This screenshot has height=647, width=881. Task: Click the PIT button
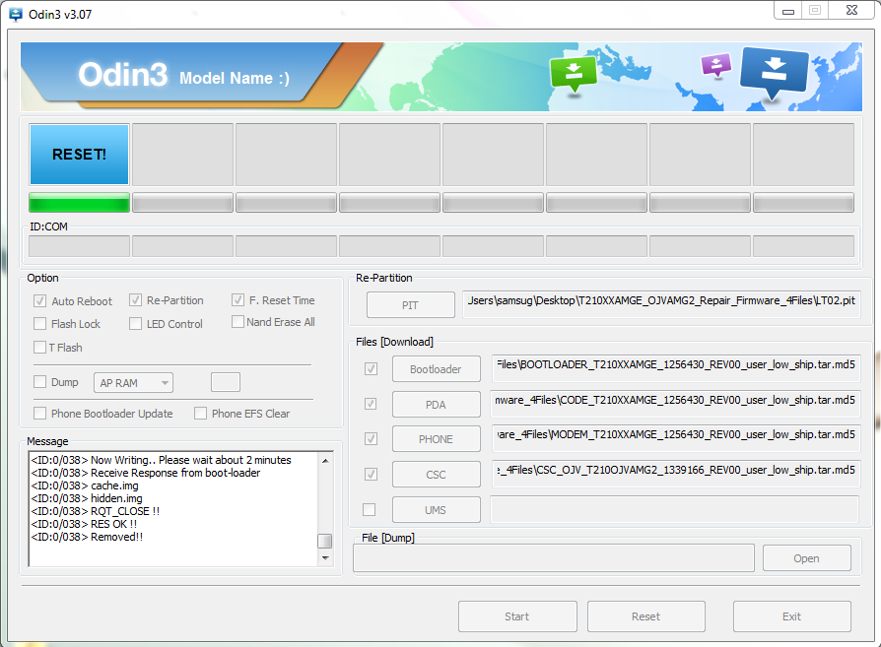point(411,305)
